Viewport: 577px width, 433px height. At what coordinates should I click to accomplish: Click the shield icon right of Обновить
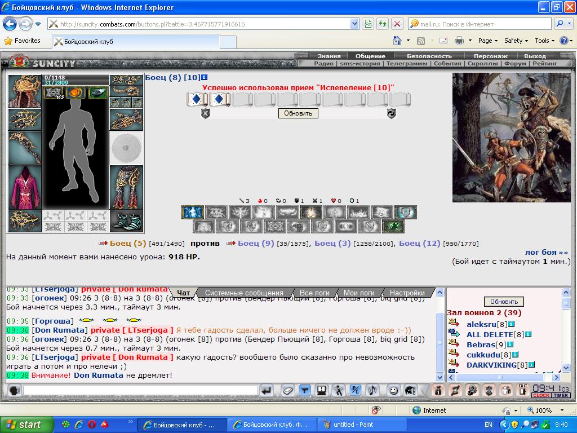pyautogui.click(x=391, y=113)
